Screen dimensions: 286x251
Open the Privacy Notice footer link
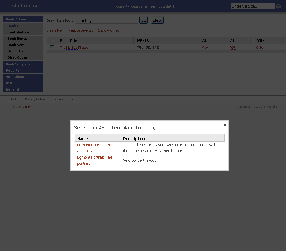[x=35, y=99]
